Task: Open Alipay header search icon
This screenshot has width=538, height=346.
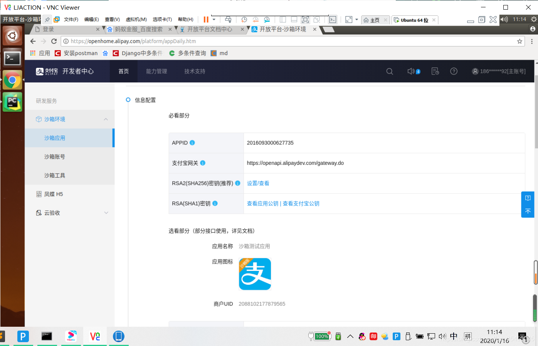Action: click(390, 71)
